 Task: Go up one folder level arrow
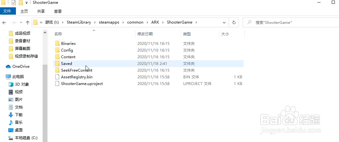pos(27,23)
